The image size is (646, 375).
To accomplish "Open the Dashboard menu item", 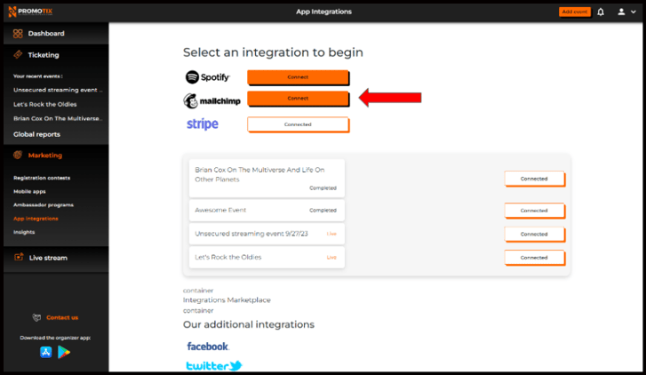I will (x=46, y=34).
